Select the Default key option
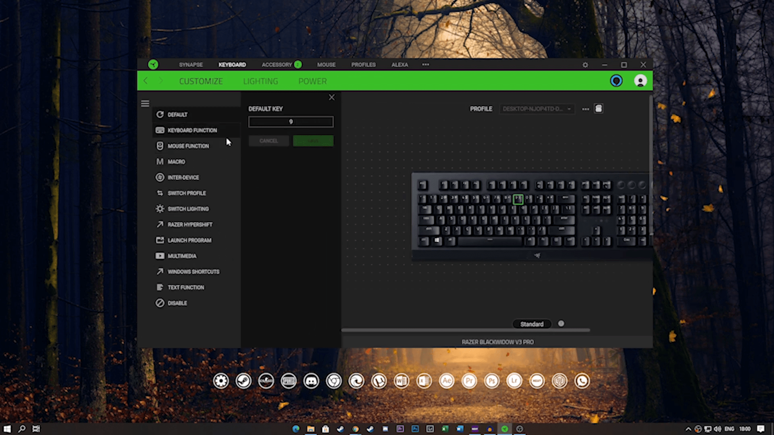The width and height of the screenshot is (774, 435). [x=197, y=114]
